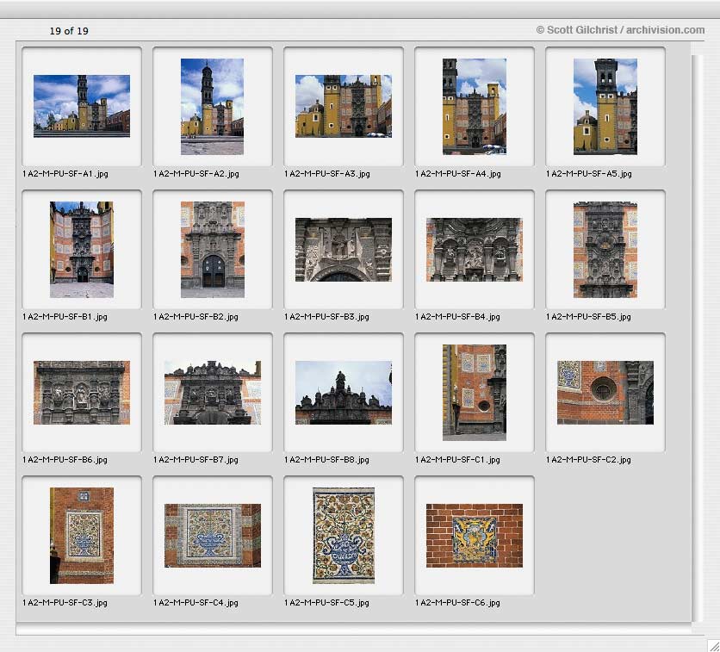Select the 1A2-M-PU-SF-B6.jpg stonework thumbnail
The height and width of the screenshot is (652, 720).
pyautogui.click(x=82, y=393)
